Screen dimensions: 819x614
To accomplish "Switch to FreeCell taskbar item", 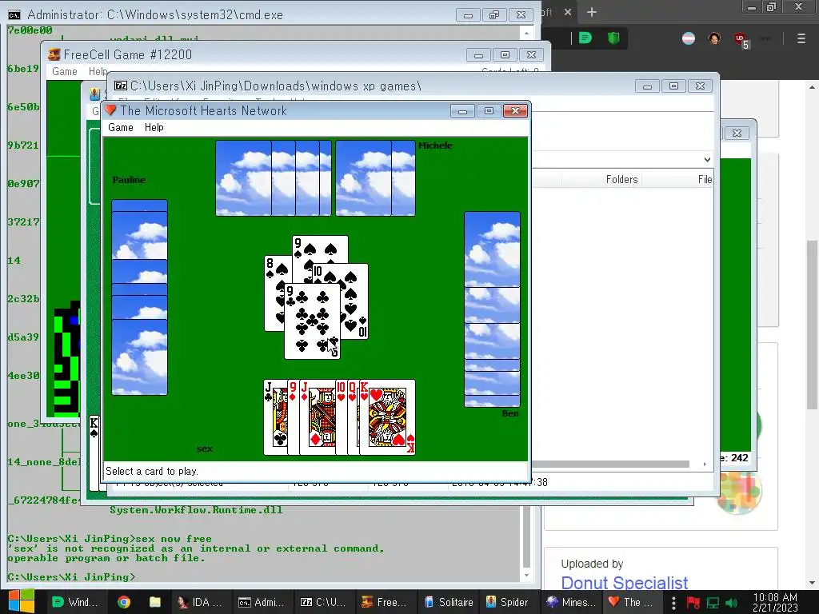I will (385, 602).
